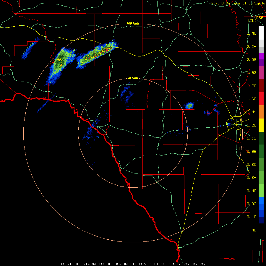Click the 1.12 legend value
The image size is (266, 266).
click(x=252, y=138)
